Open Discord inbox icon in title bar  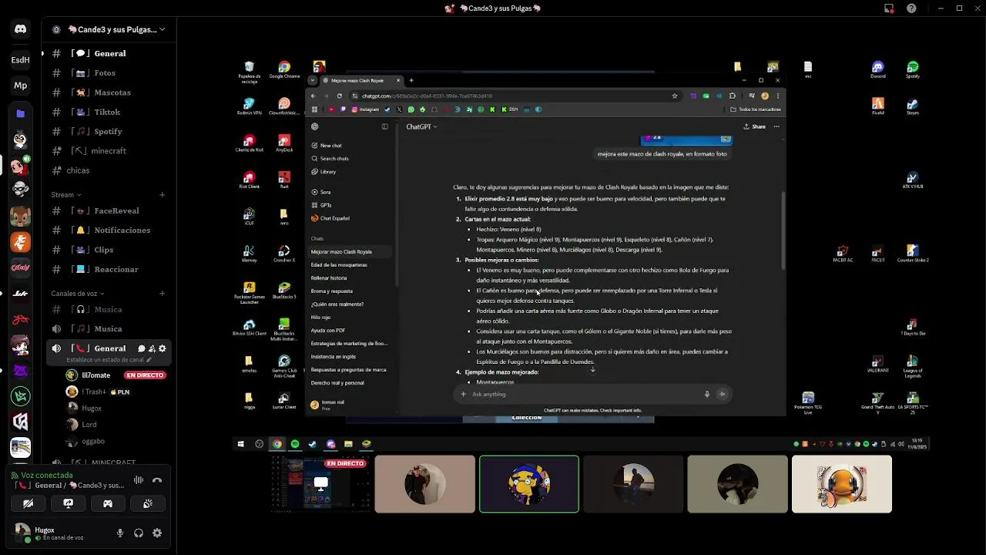pos(889,8)
